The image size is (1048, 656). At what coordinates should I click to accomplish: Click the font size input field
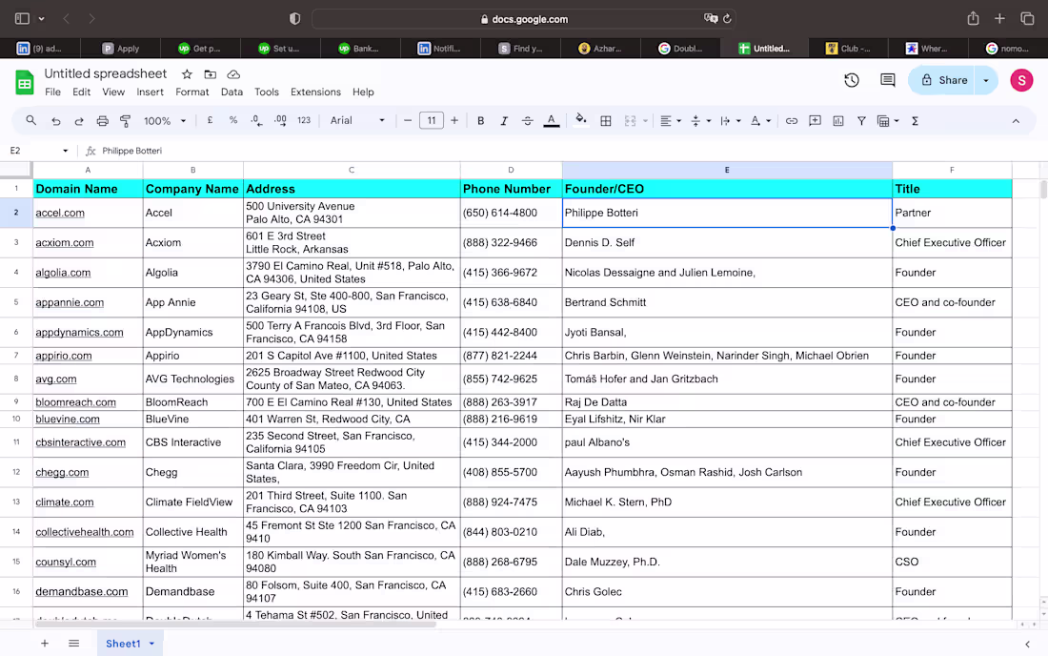(431, 120)
